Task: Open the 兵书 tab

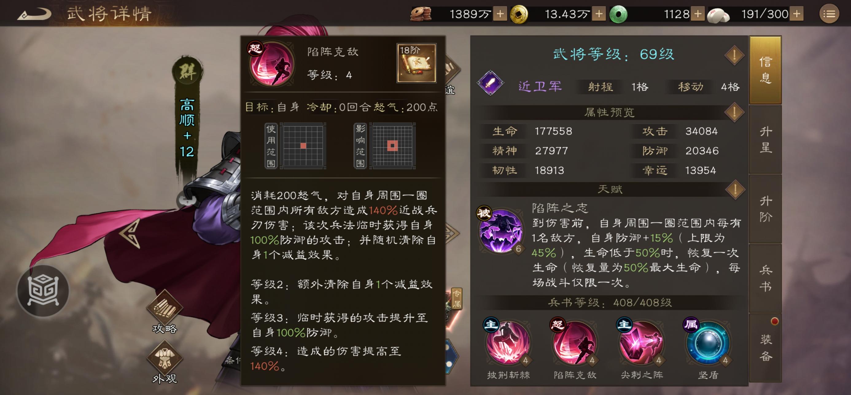Action: tap(765, 278)
